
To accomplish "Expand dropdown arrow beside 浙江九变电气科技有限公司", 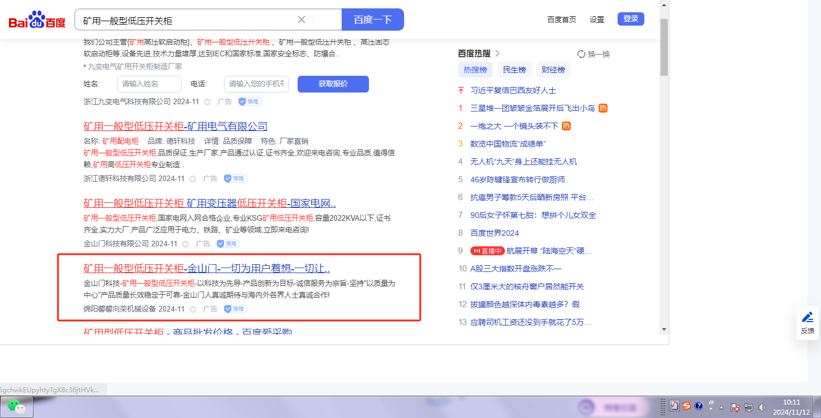I will coord(207,102).
